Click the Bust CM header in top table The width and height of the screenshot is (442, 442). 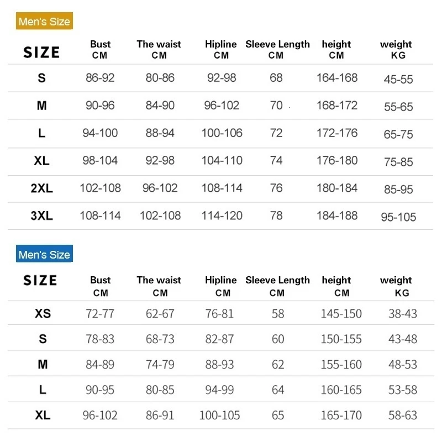[x=100, y=50]
